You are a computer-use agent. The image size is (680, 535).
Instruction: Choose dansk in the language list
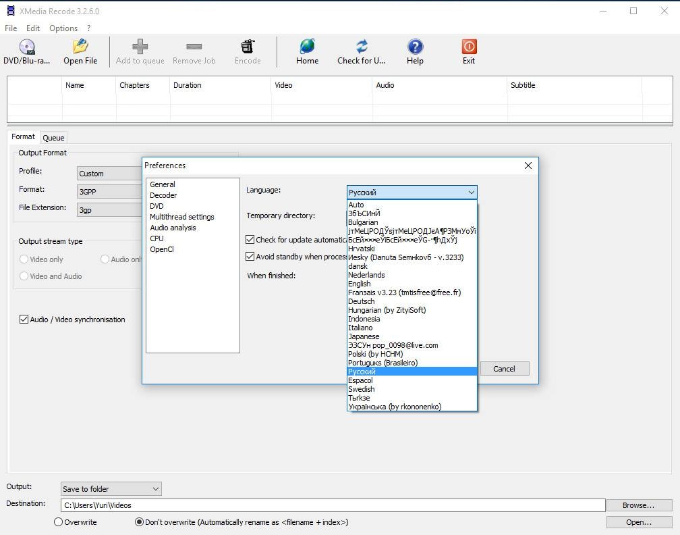click(x=412, y=266)
